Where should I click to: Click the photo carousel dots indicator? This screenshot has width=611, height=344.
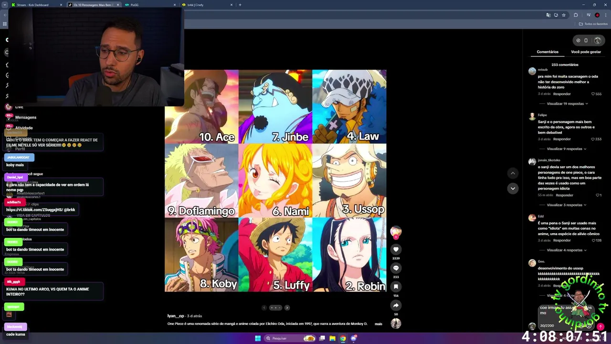(x=275, y=308)
